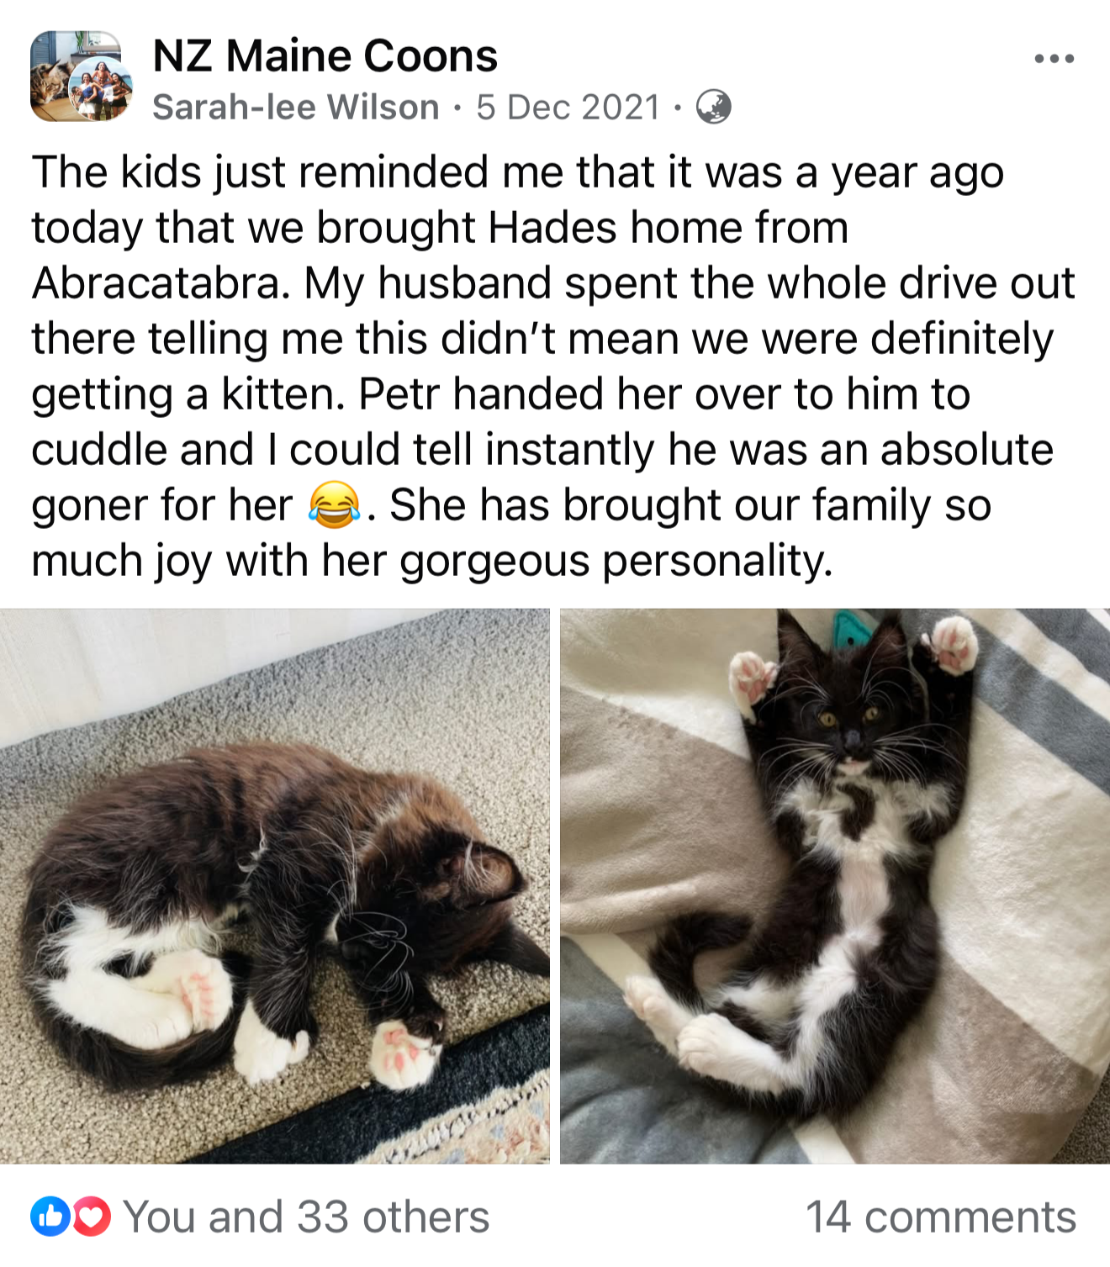
Task: Click the 5 Dec 2021 post date
Action: [x=568, y=107]
